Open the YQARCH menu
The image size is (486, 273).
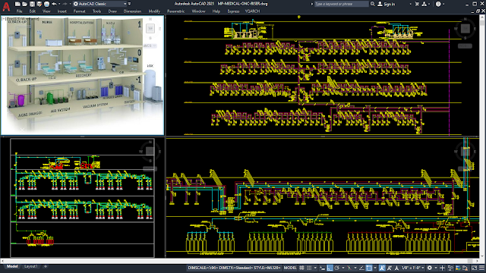pyautogui.click(x=252, y=11)
